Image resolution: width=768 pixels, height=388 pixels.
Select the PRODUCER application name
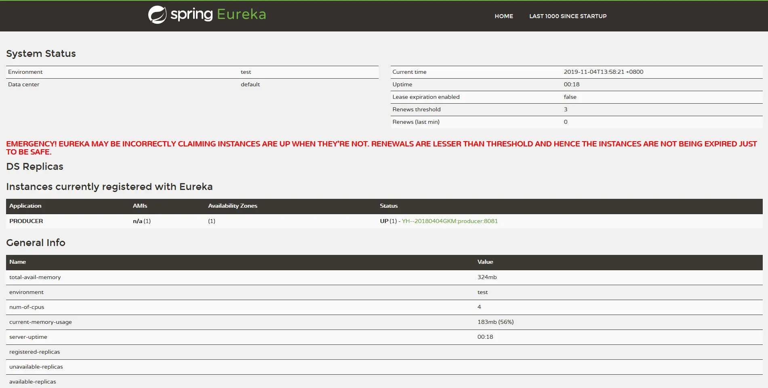pyautogui.click(x=26, y=221)
